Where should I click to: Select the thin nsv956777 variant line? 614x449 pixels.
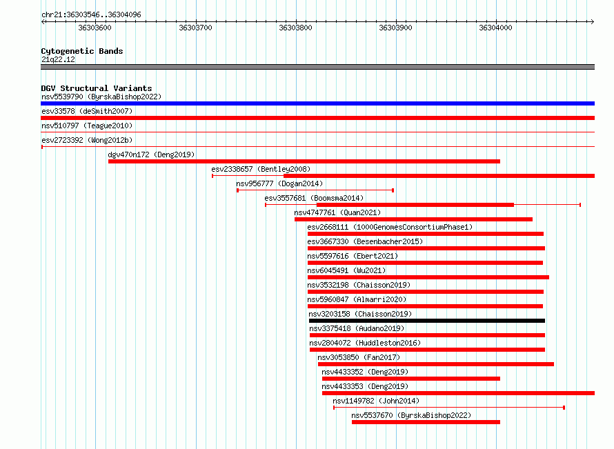coord(315,190)
